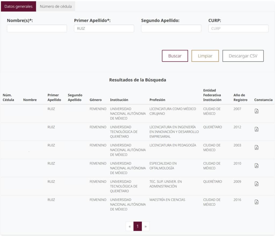Download constancia for the Licenciatura en Pedagogía entry
The height and width of the screenshot is (236, 275).
[257, 147]
